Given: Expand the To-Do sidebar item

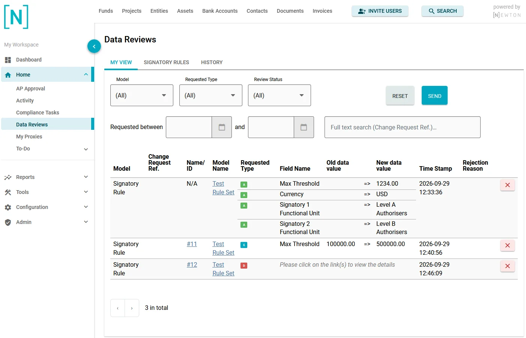Looking at the screenshot, I should point(86,149).
